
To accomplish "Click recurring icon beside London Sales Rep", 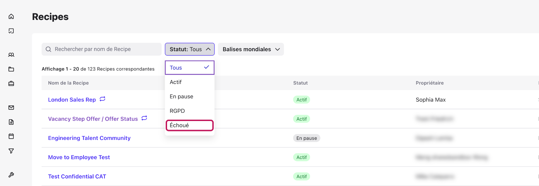I will [x=102, y=99].
